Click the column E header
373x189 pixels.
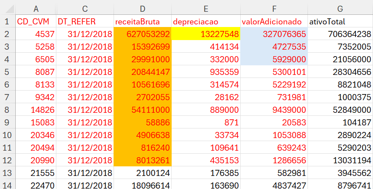pyautogui.click(x=205, y=8)
